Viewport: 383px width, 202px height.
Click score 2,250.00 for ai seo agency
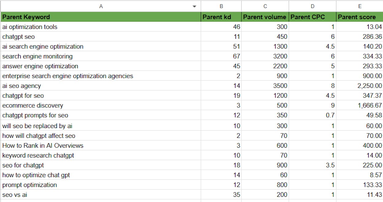(x=360, y=86)
